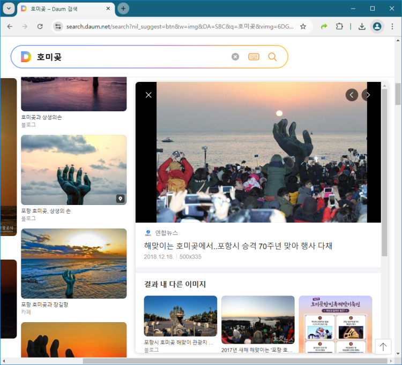Click the 2018.12.18. date text

pyautogui.click(x=159, y=257)
